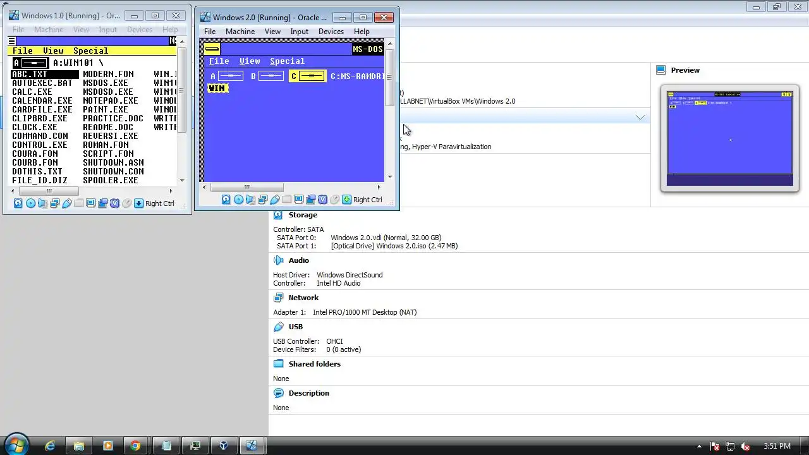The height and width of the screenshot is (455, 809).
Task: Click Windows 2.0 preview thumbnail
Action: (730, 138)
